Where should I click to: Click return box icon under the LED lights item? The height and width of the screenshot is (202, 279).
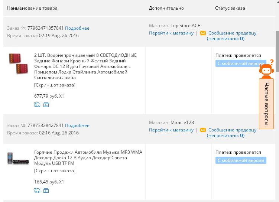[46, 105]
